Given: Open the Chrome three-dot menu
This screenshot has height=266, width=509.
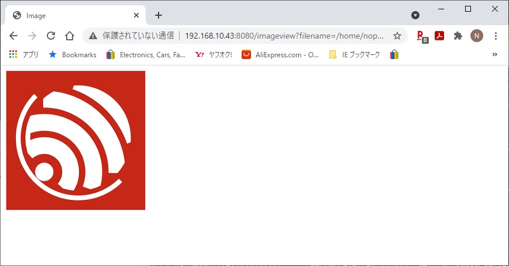Looking at the screenshot, I should [496, 36].
